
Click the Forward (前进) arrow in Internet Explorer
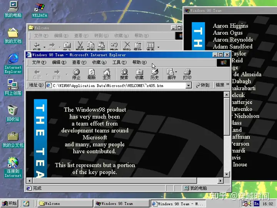[x=57, y=74]
